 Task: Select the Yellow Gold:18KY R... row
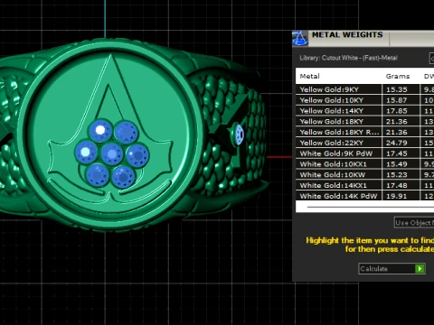[x=364, y=132]
